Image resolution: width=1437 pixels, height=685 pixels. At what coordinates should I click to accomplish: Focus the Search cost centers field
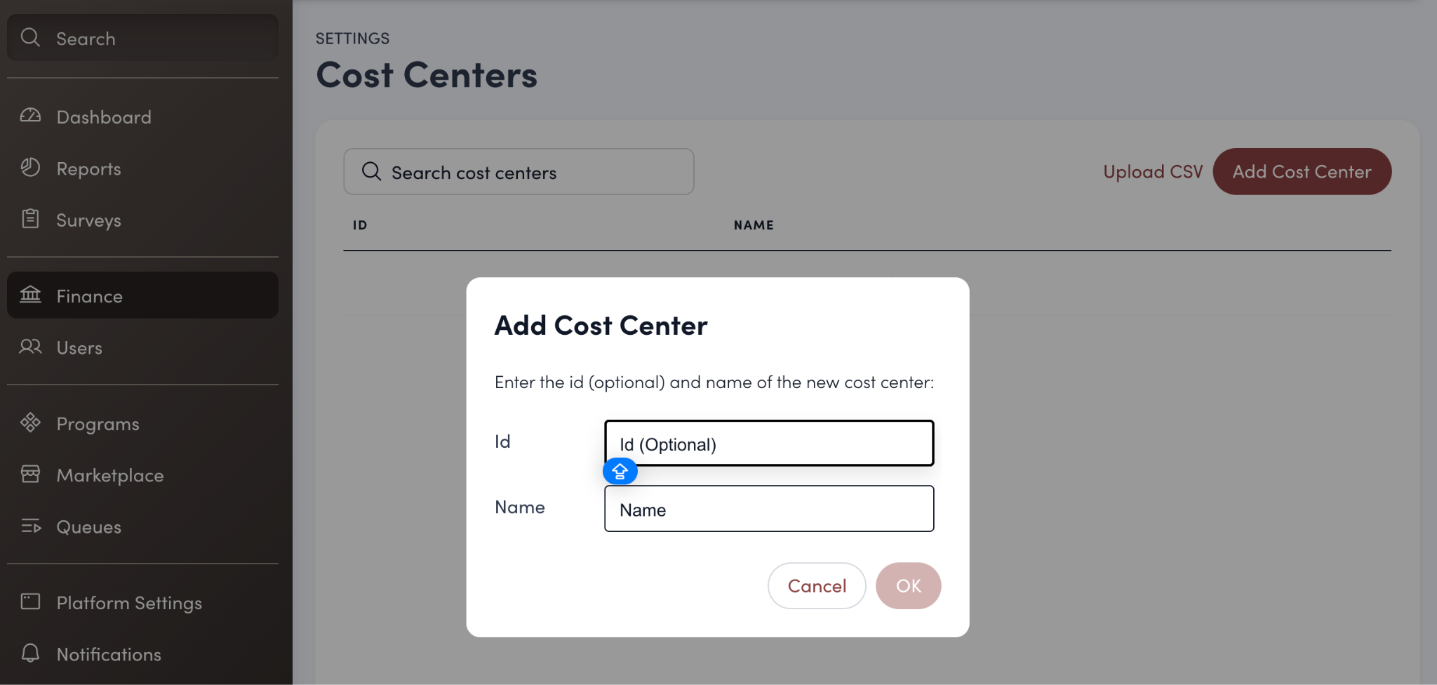[518, 171]
